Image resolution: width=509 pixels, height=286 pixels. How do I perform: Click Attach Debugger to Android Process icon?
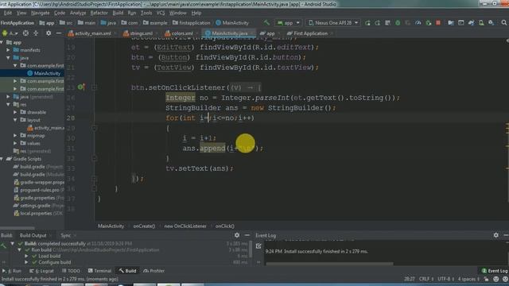point(428,23)
